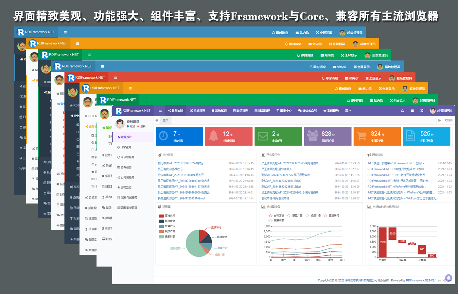Viewport: 458px width, 294px height.
Task: Click the hamburger icon in the red-header window
Action: click(115, 78)
